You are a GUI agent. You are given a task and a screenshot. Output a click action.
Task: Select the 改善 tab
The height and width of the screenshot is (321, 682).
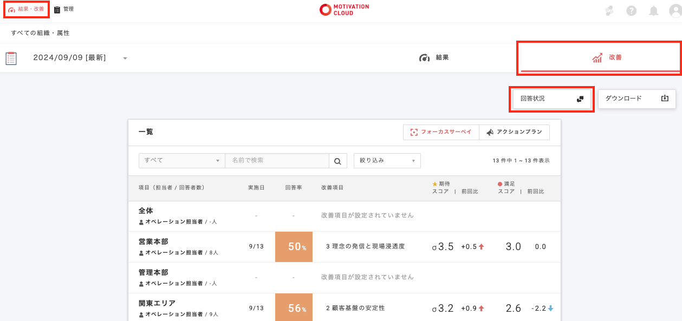[x=600, y=57]
